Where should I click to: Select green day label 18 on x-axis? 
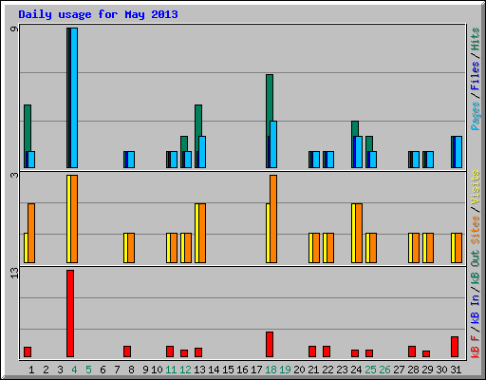[271, 370]
